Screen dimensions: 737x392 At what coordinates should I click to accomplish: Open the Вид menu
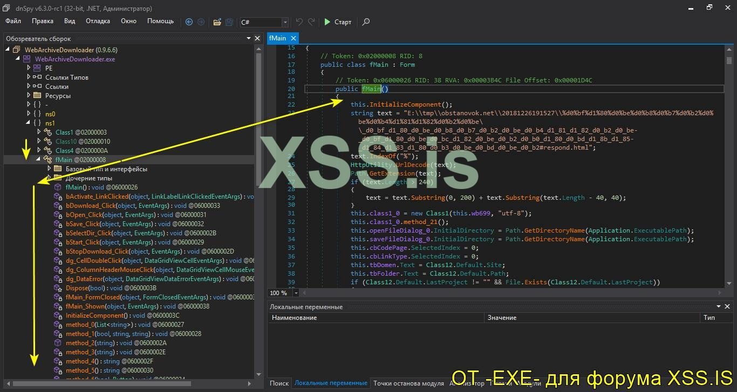tap(70, 21)
